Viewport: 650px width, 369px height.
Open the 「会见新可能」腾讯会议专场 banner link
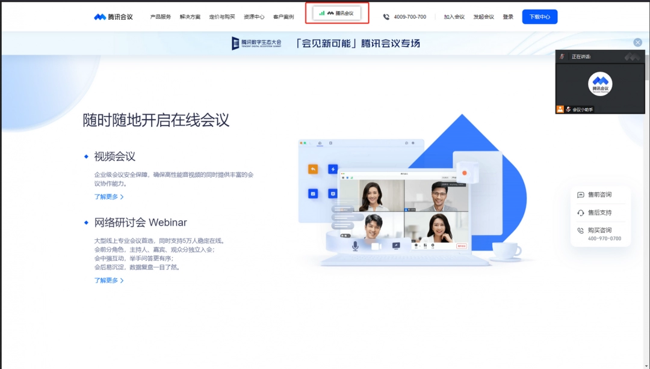pos(357,43)
